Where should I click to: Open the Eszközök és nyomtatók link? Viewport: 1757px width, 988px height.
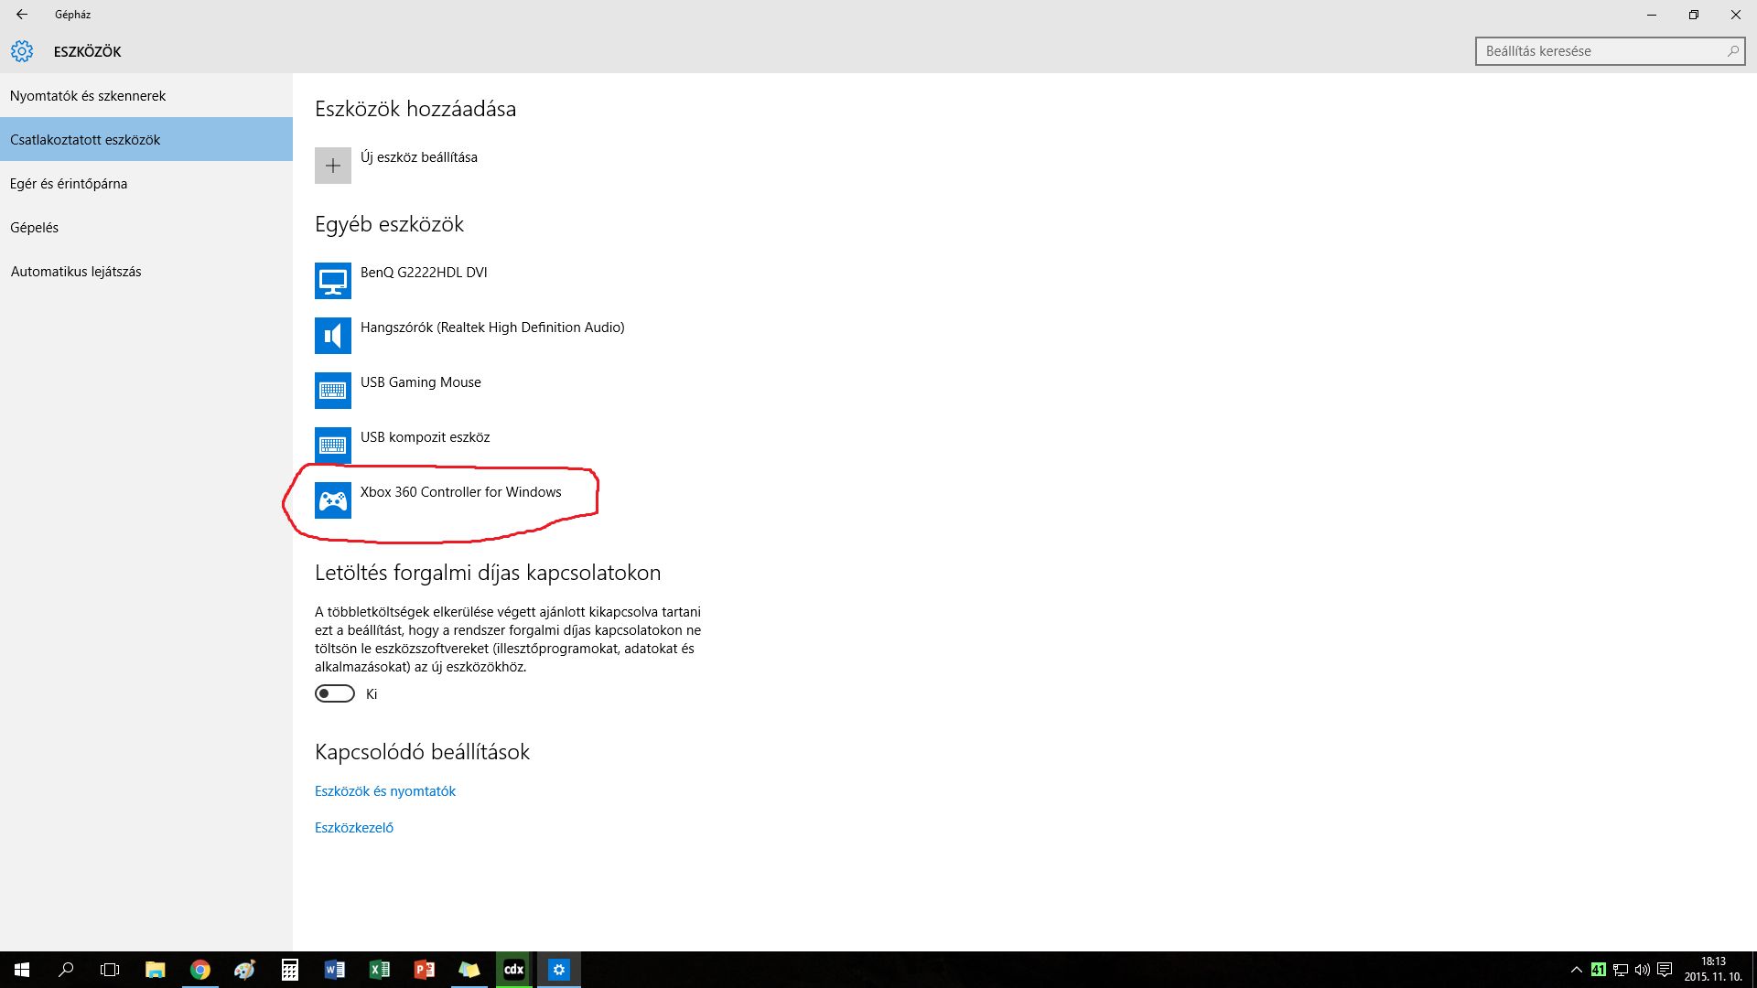(385, 790)
